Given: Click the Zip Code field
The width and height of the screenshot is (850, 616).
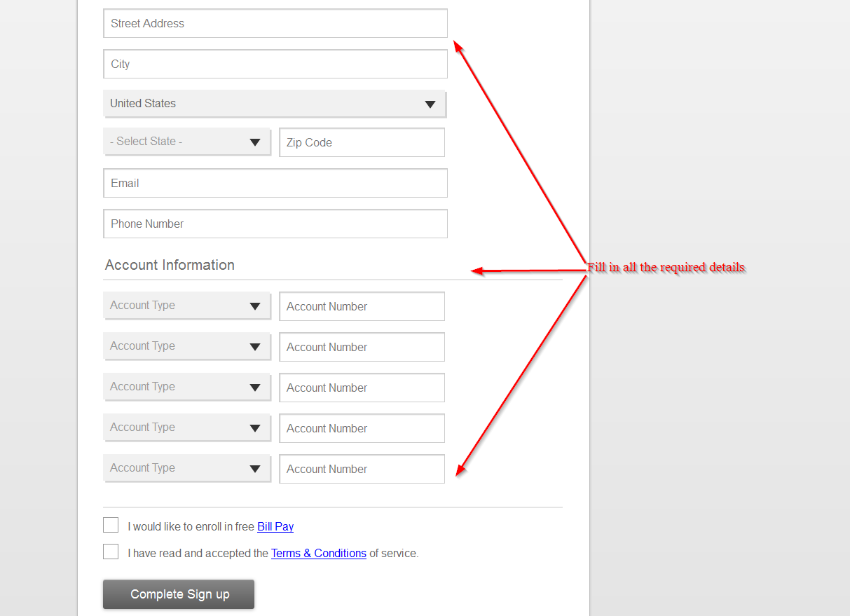Looking at the screenshot, I should [x=362, y=142].
